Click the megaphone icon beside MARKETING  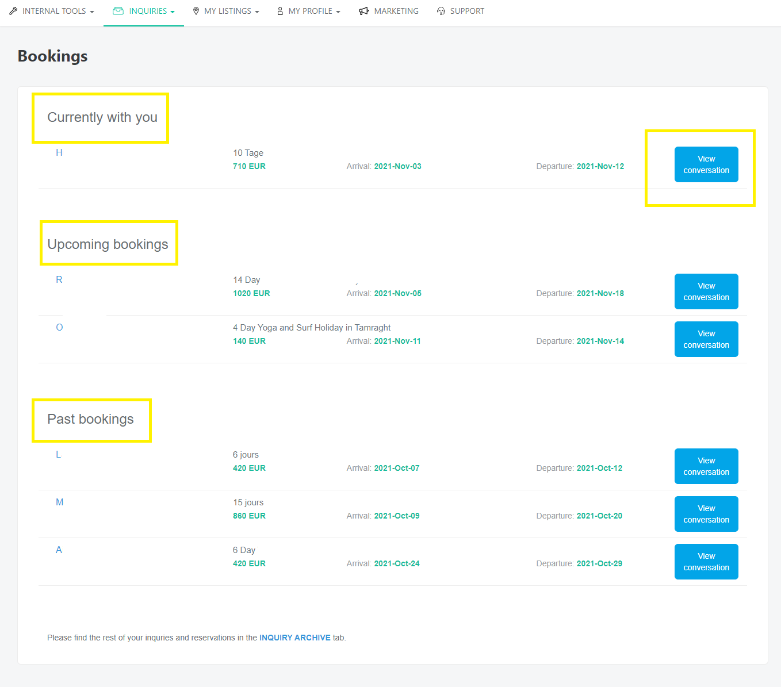pos(363,10)
